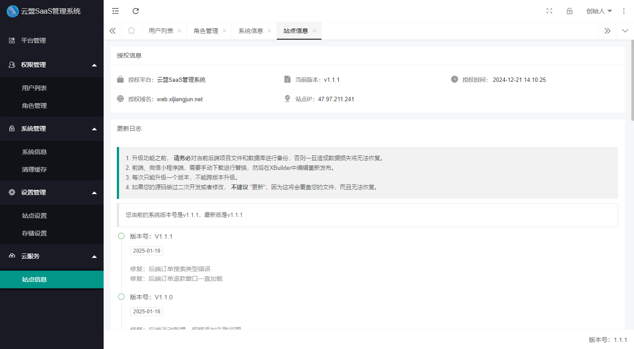Viewport: 634px width, 349px height.
Task: Select the V1.1.0 version radio button
Action: coord(121,297)
